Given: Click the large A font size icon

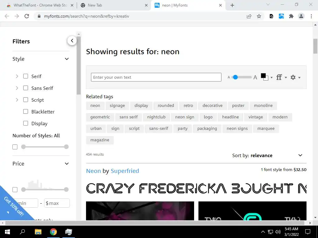Looking at the screenshot, I should (x=255, y=77).
